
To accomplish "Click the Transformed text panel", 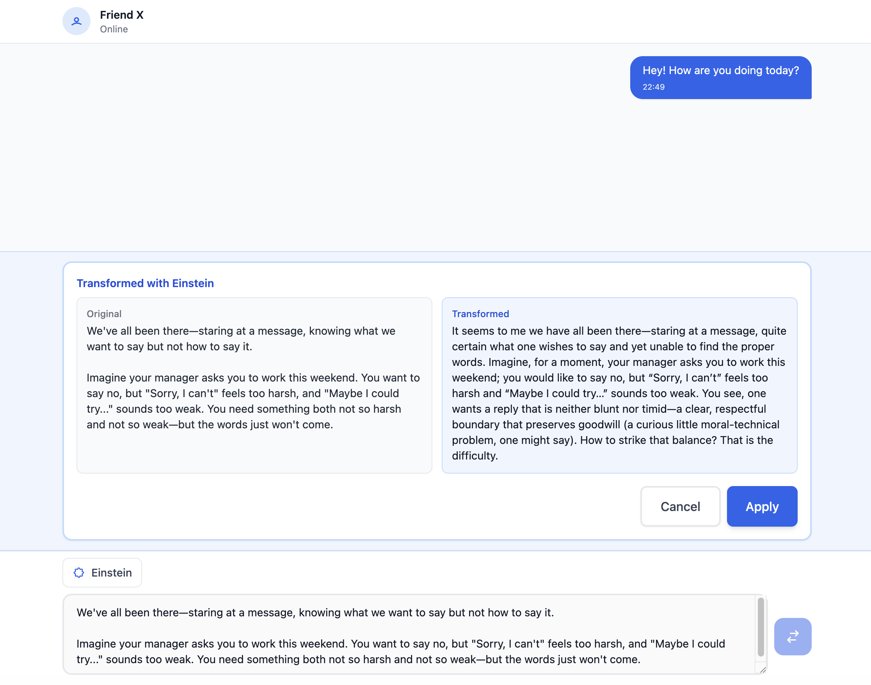I will 619,385.
